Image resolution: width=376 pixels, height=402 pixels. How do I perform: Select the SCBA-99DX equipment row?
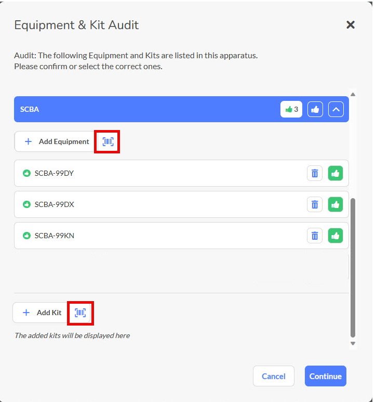156,204
